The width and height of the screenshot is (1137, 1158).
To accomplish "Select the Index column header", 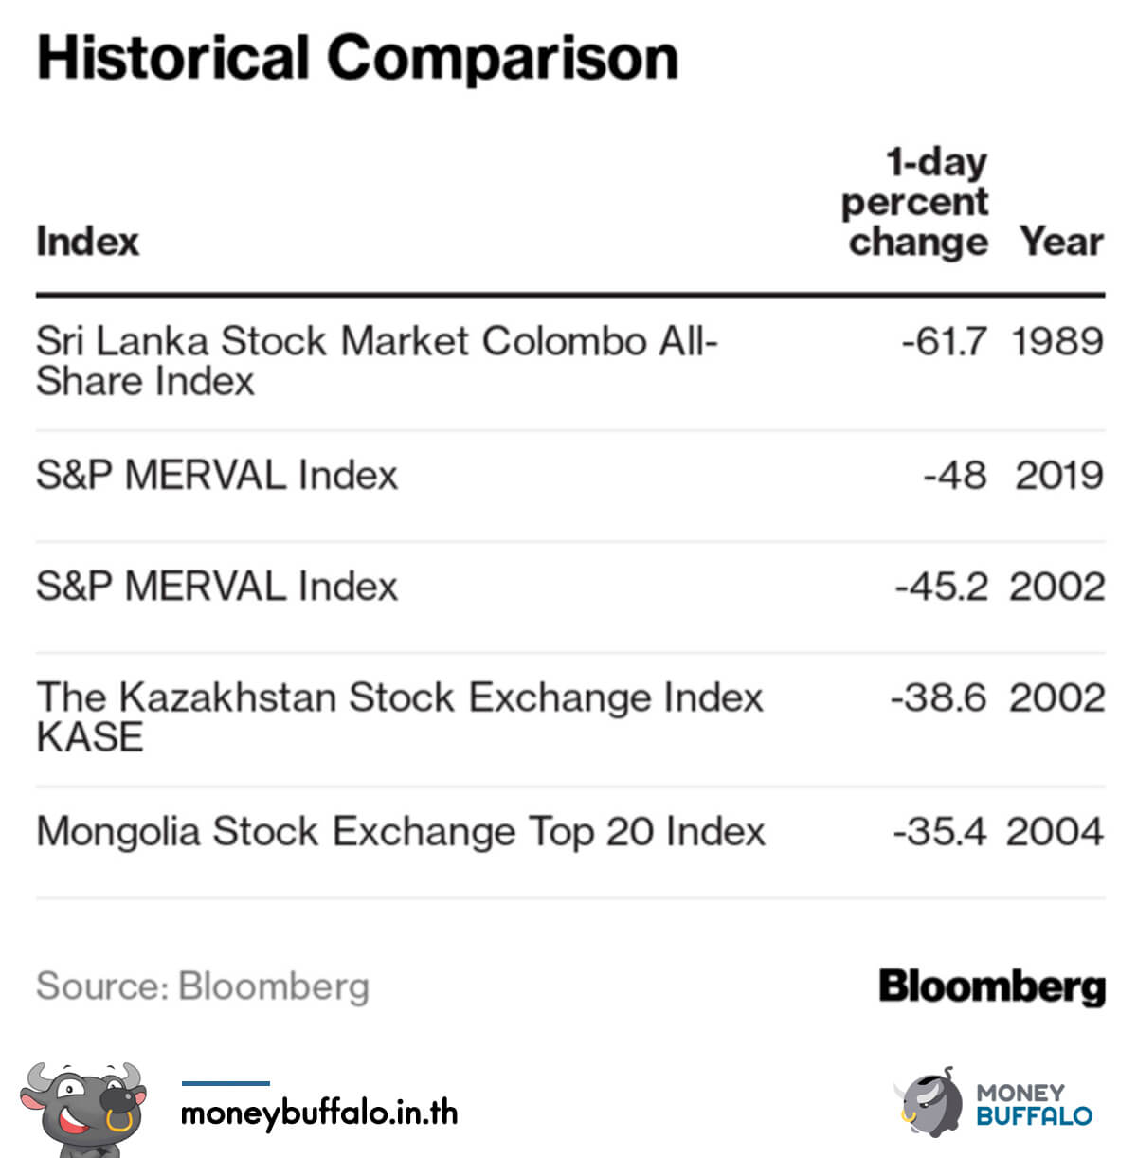I will 87,242.
